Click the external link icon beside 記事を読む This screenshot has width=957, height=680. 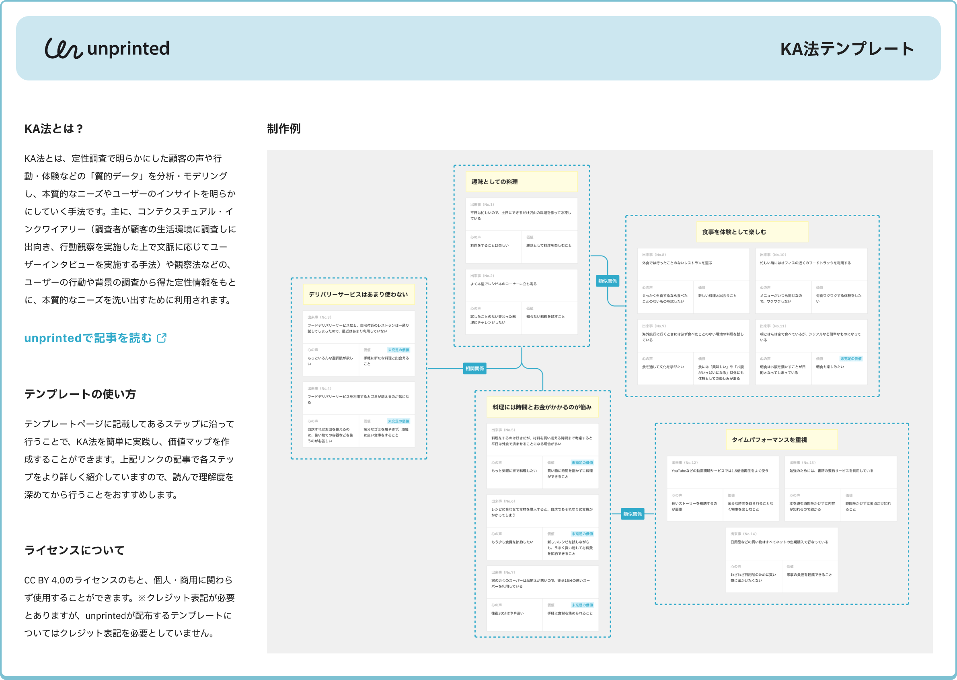click(162, 338)
